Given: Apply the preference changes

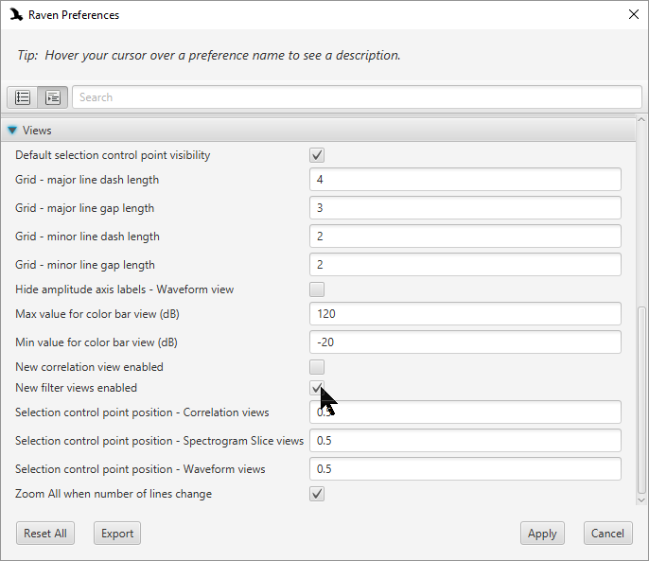Looking at the screenshot, I should pos(542,534).
